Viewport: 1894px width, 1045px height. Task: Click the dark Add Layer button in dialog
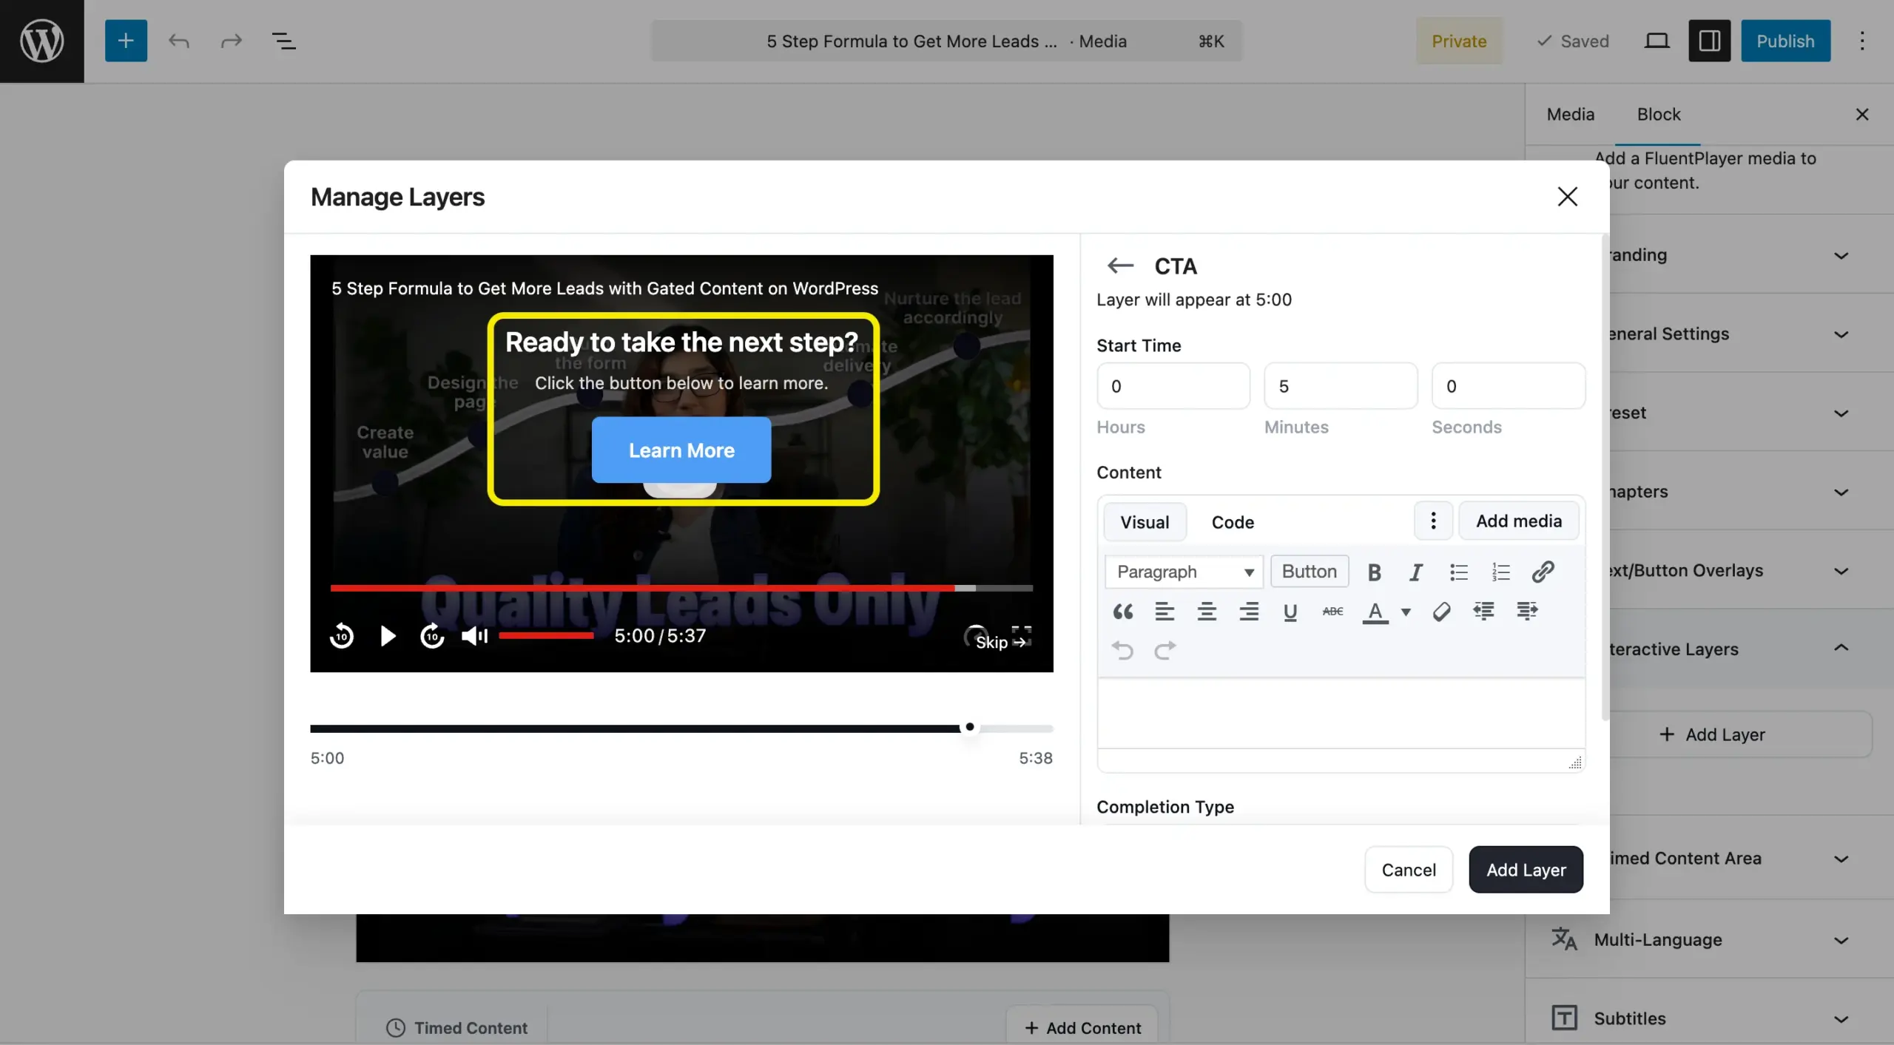(1526, 870)
